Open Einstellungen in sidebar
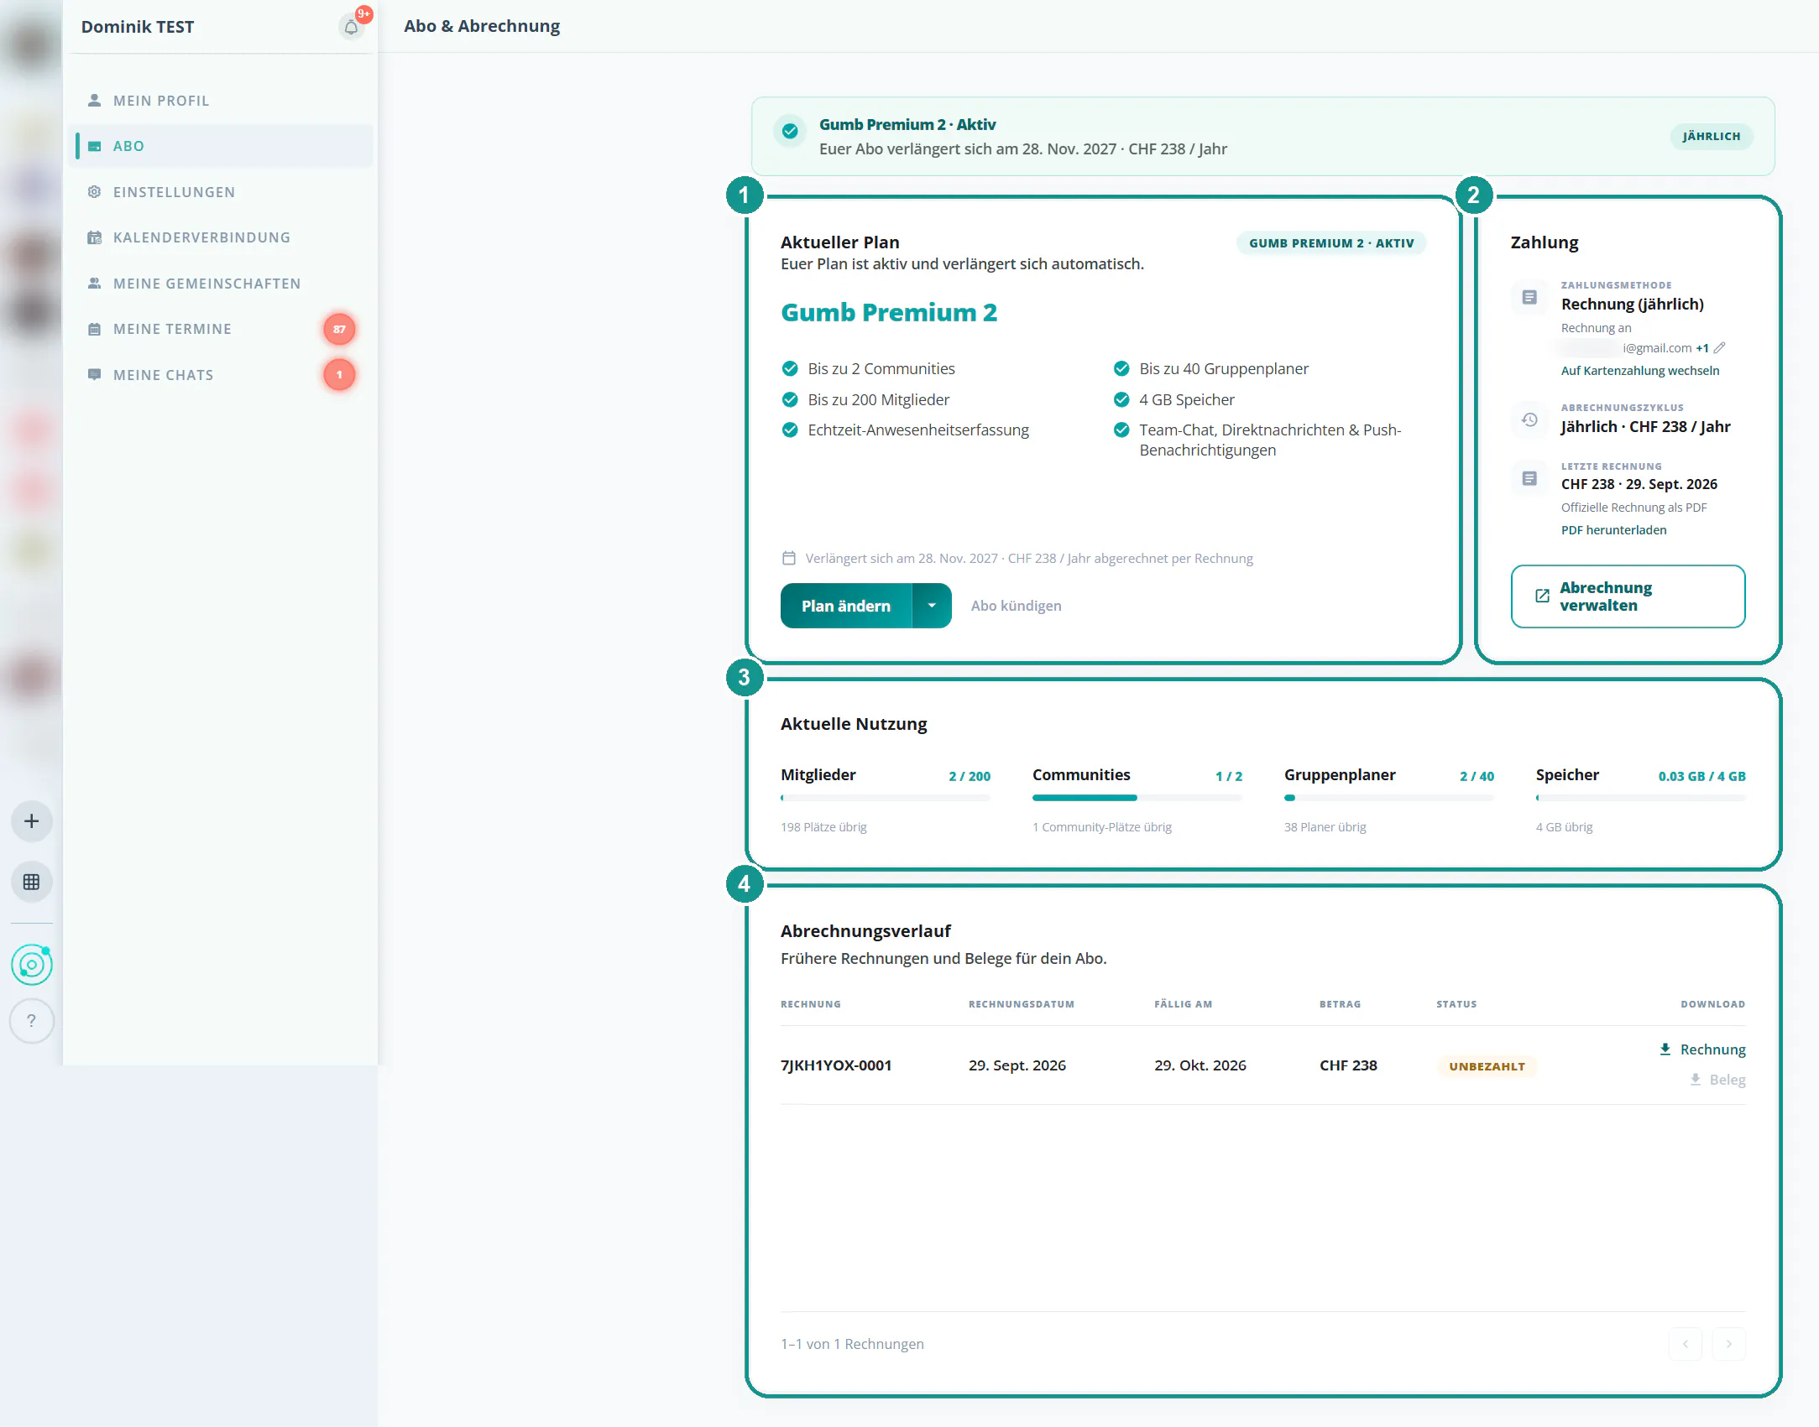The image size is (1819, 1427). coord(222,192)
